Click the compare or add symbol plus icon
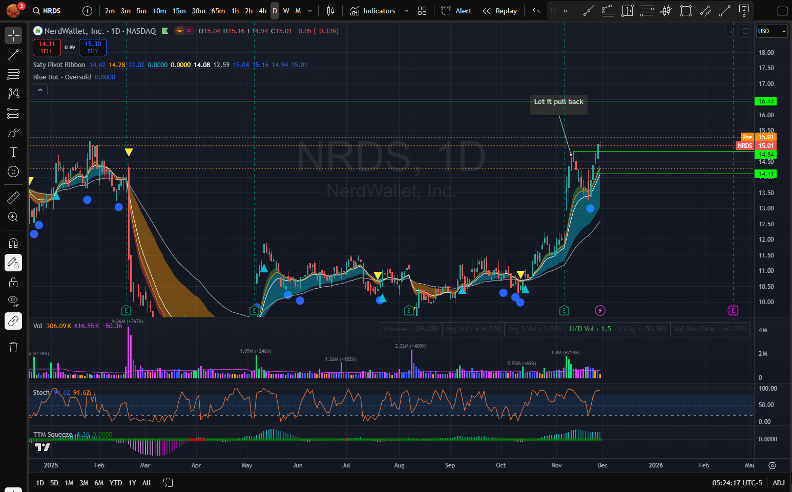Image resolution: width=792 pixels, height=492 pixels. (x=87, y=11)
